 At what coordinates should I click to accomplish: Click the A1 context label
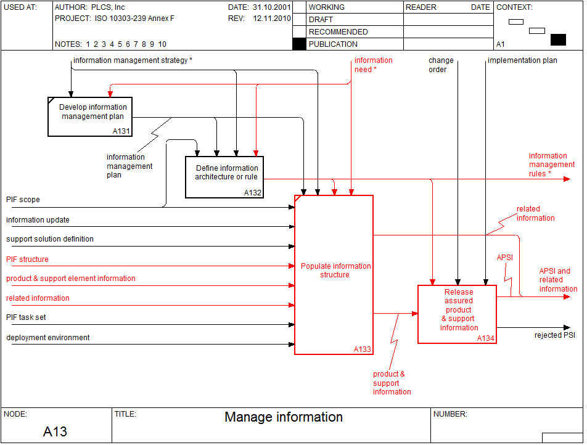(501, 44)
